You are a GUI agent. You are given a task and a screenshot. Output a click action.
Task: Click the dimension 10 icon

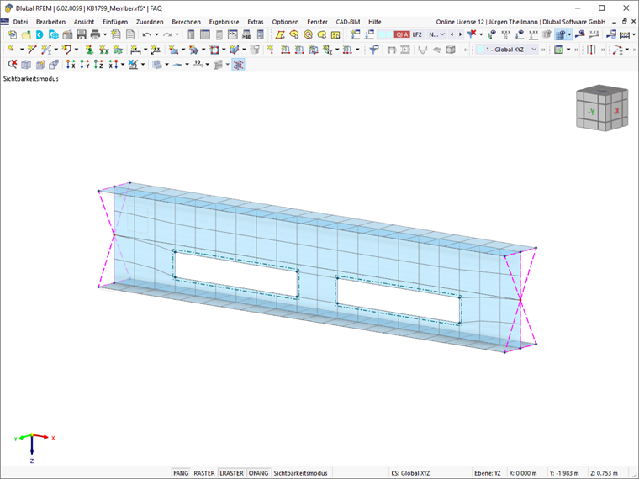(198, 65)
